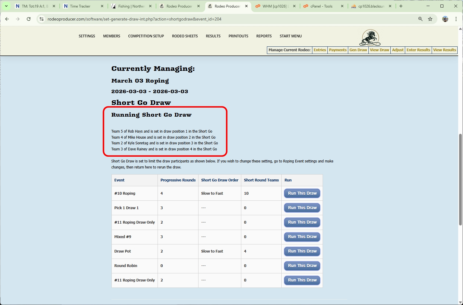The image size is (463, 305).
Task: Open the Printouts menu
Action: pos(238,36)
